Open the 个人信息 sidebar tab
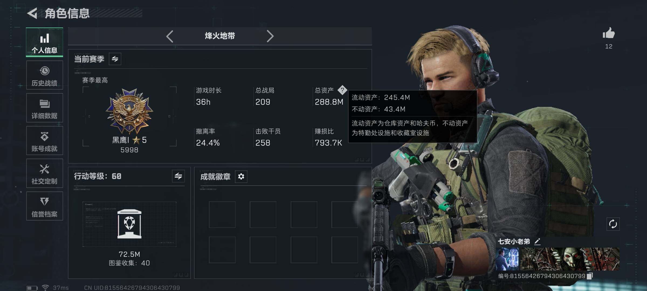The width and height of the screenshot is (647, 291). click(44, 42)
